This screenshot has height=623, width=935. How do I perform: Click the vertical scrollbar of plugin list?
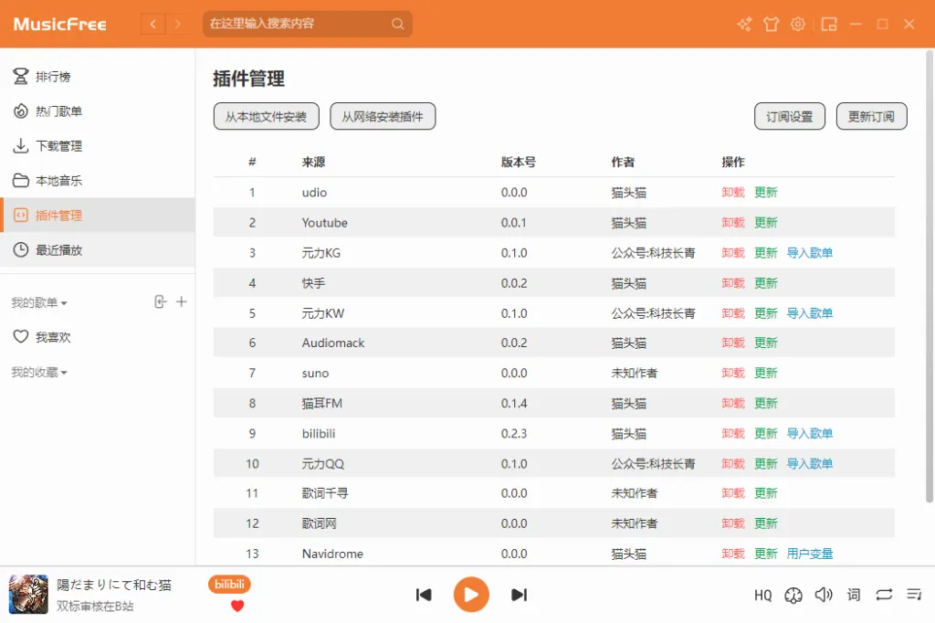pyautogui.click(x=929, y=276)
